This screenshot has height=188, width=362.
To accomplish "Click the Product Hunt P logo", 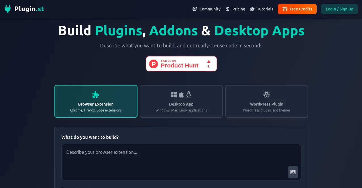I will 153,64.
